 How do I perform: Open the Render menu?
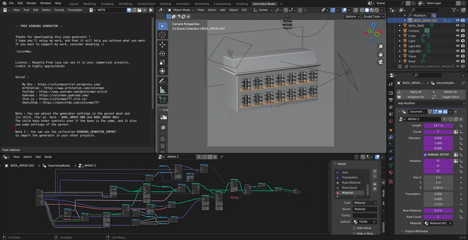(x=31, y=3)
